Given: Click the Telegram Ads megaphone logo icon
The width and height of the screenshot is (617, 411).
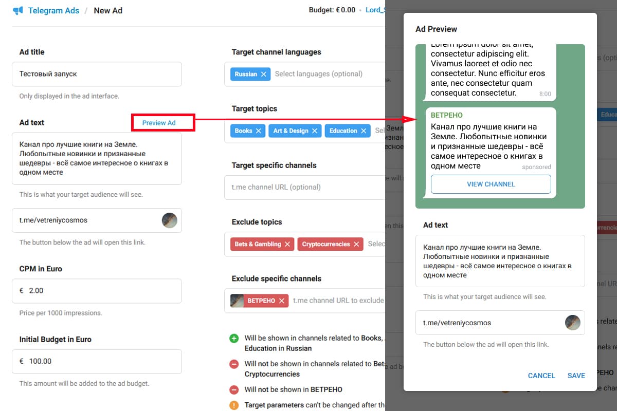Looking at the screenshot, I should point(18,11).
